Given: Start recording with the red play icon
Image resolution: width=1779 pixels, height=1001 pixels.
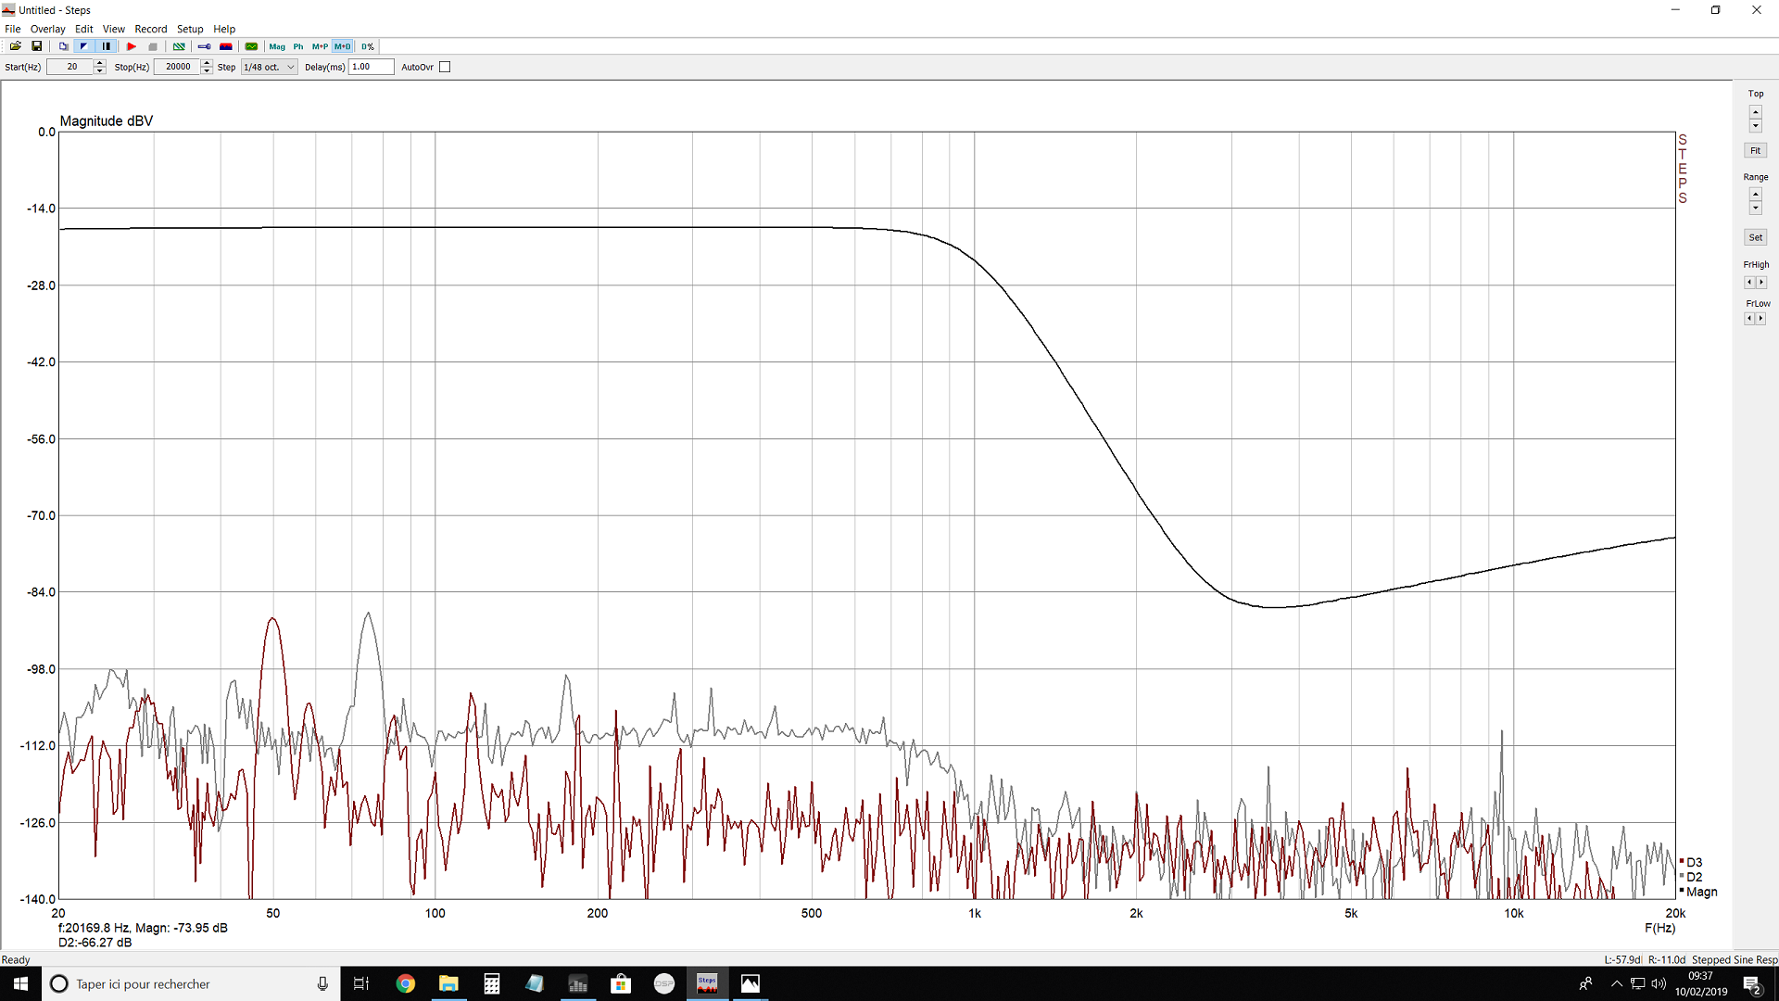Looking at the screenshot, I should click(x=132, y=46).
